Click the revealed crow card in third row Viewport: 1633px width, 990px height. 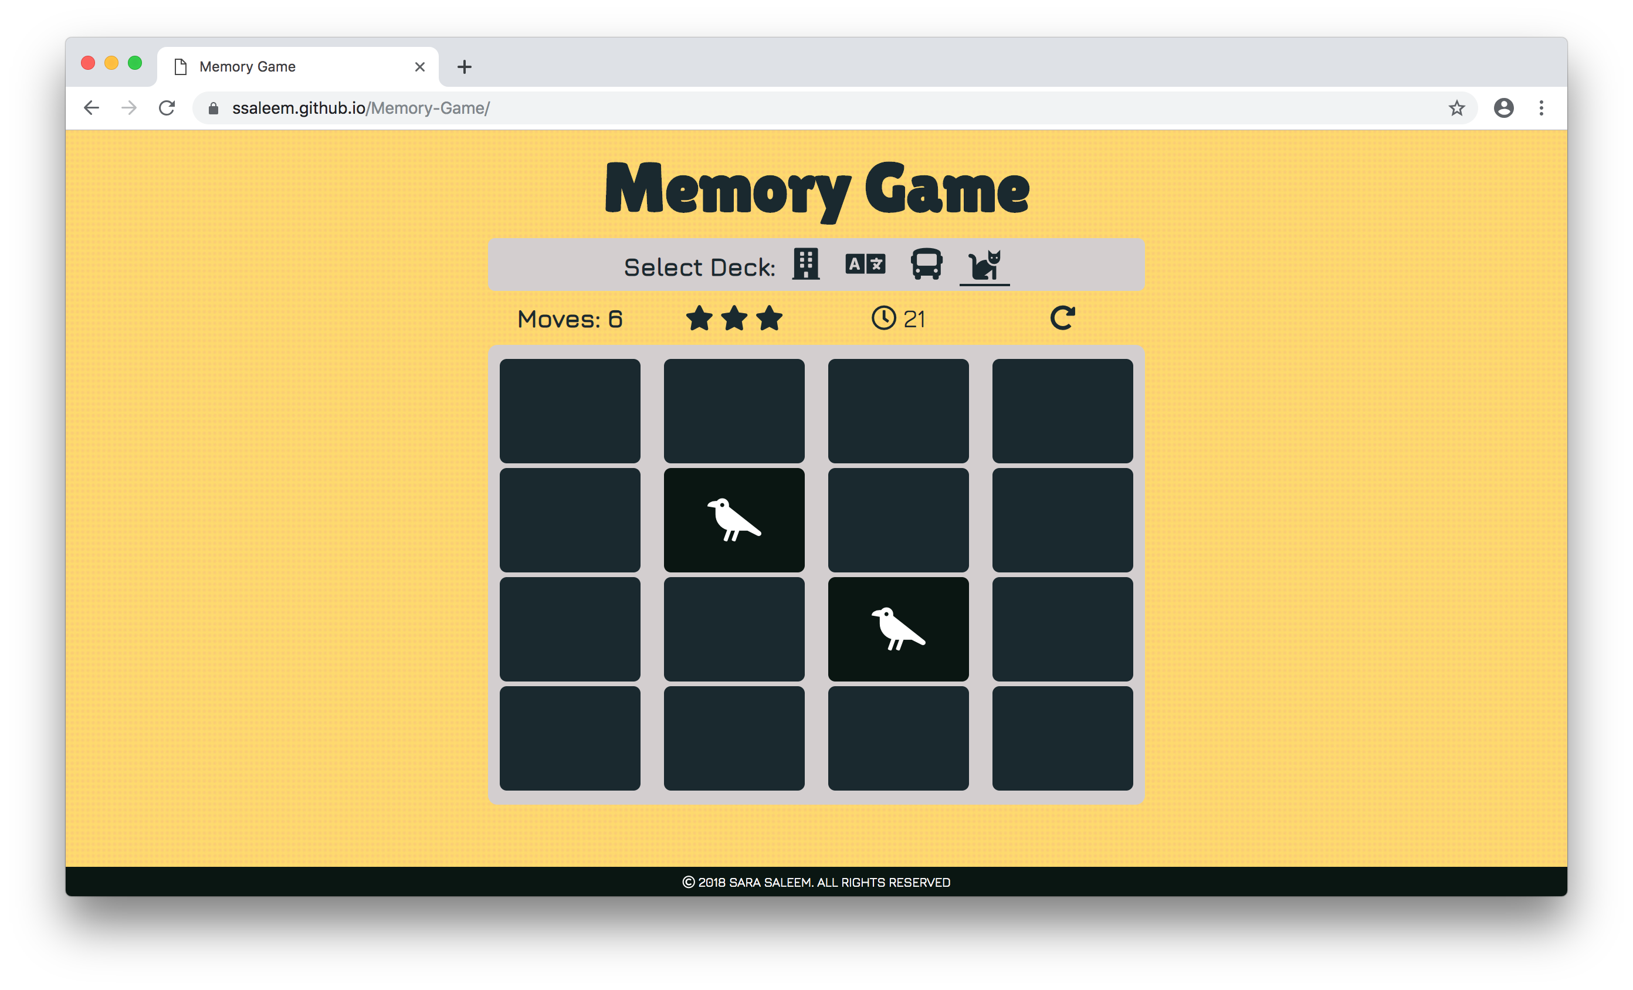point(898,629)
